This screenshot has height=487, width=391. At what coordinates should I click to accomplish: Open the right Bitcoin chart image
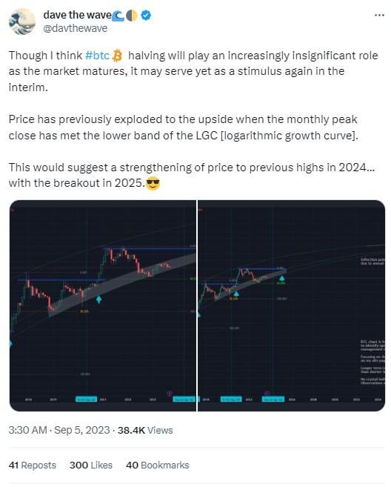(x=291, y=305)
